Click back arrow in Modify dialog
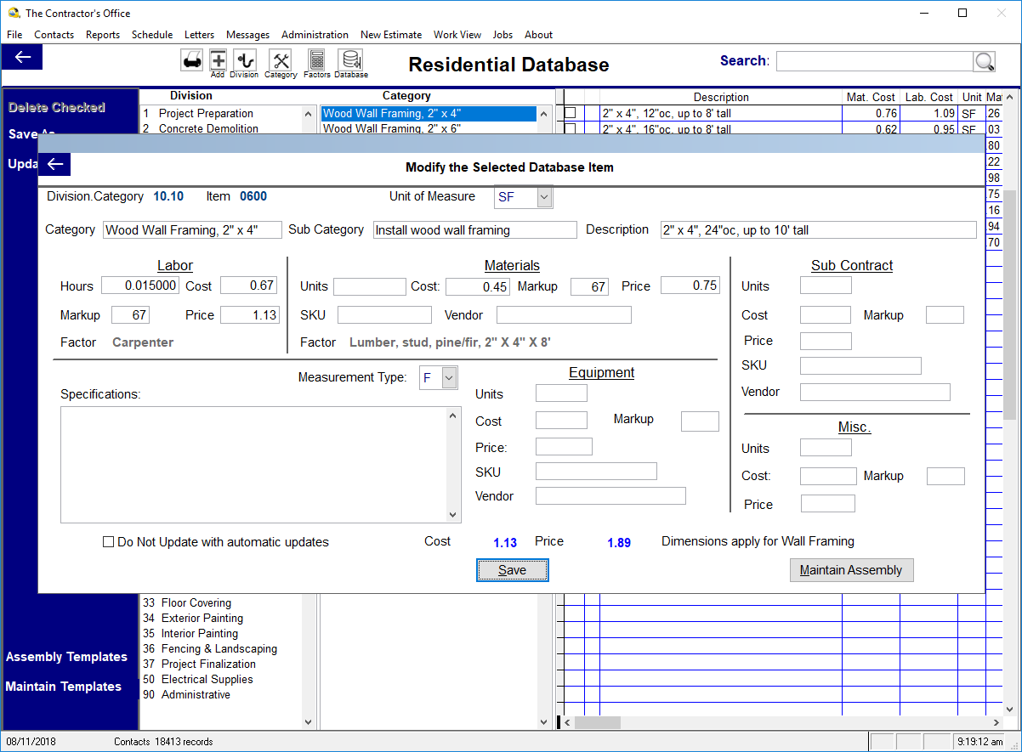Viewport: 1022px width, 752px height. (x=55, y=164)
